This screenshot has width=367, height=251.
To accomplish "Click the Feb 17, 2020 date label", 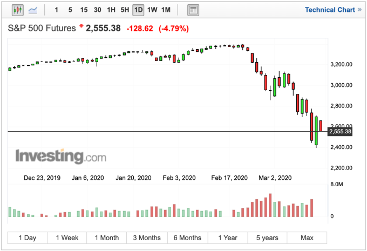I will (229, 178).
